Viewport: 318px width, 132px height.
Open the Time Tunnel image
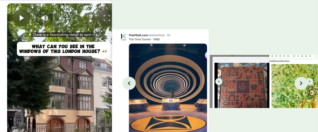(x=168, y=88)
